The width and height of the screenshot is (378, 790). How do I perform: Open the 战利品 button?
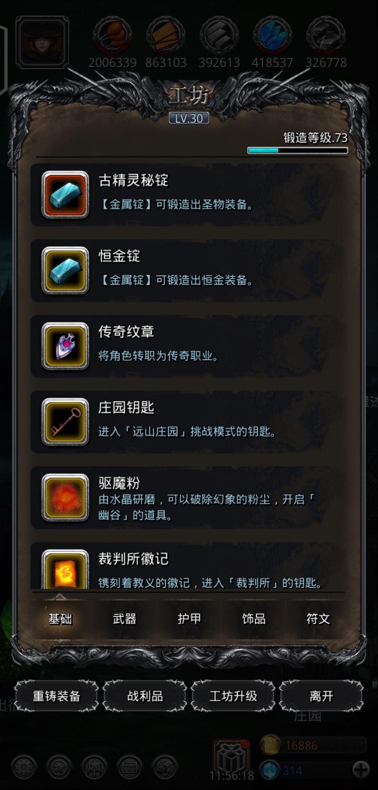pos(145,696)
